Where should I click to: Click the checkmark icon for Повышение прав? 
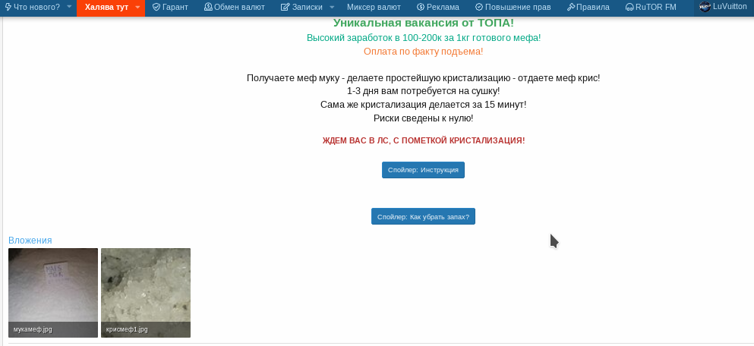pos(479,8)
